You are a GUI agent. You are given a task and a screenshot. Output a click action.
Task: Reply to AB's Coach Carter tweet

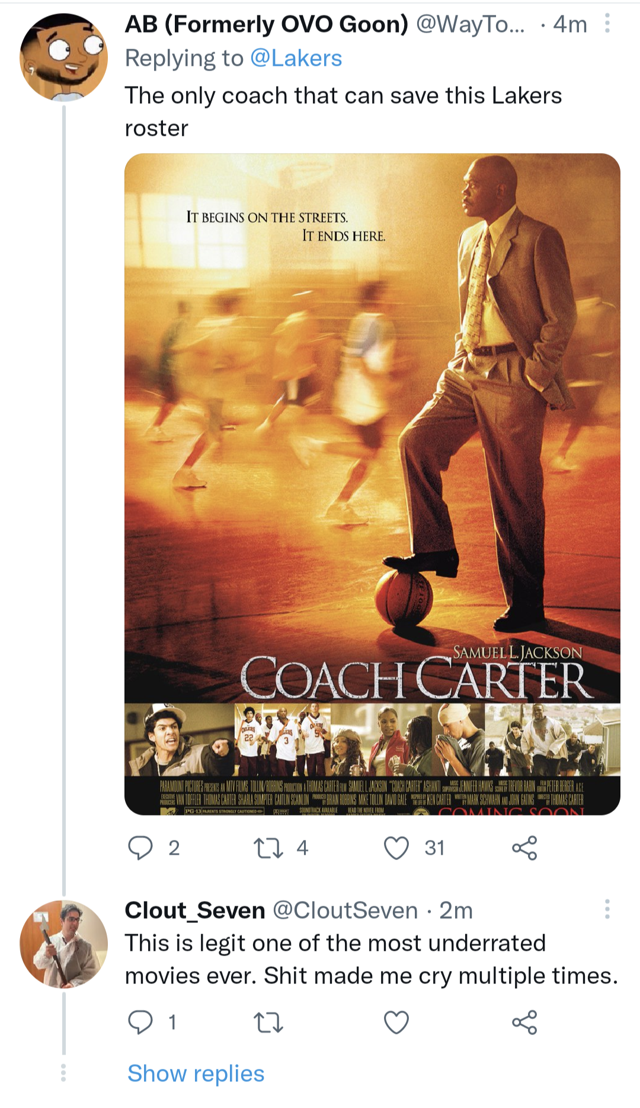140,848
